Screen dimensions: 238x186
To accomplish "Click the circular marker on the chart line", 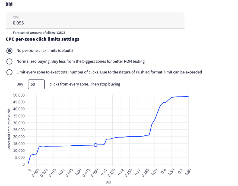I will pyautogui.click(x=96, y=145).
